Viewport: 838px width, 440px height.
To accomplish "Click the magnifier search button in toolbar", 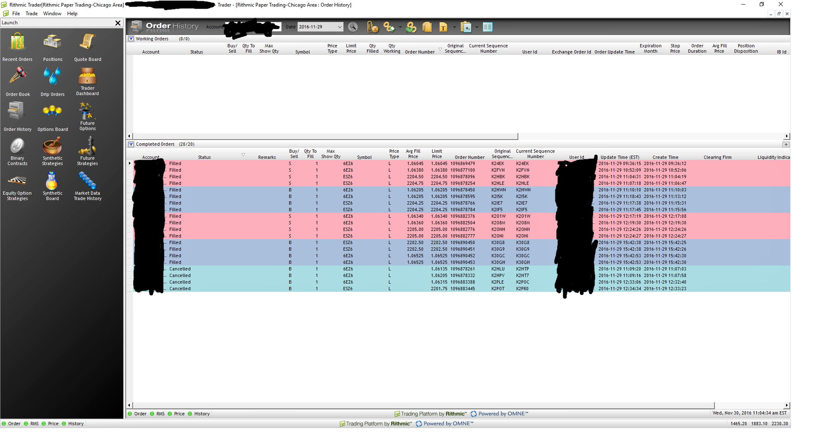I will tap(353, 27).
